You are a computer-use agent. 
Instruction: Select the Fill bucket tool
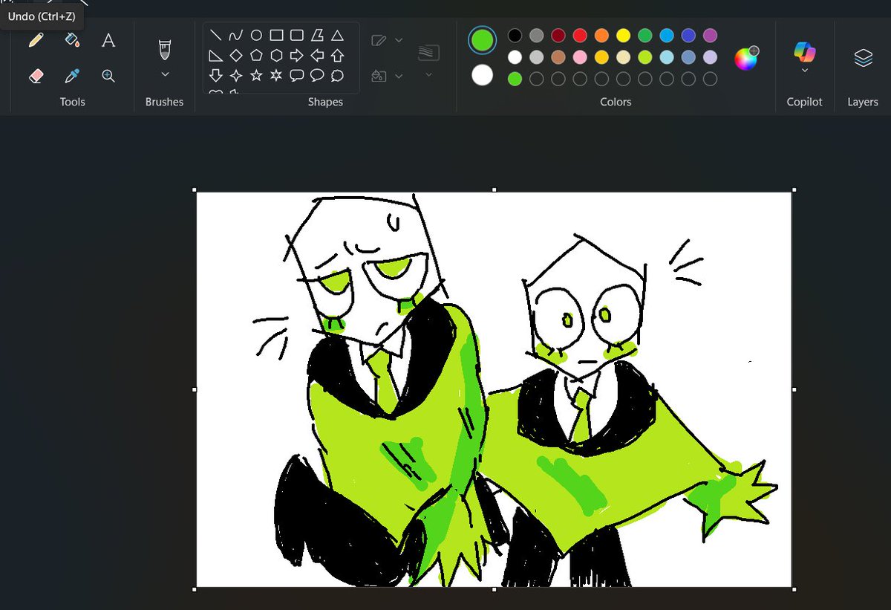(x=72, y=40)
